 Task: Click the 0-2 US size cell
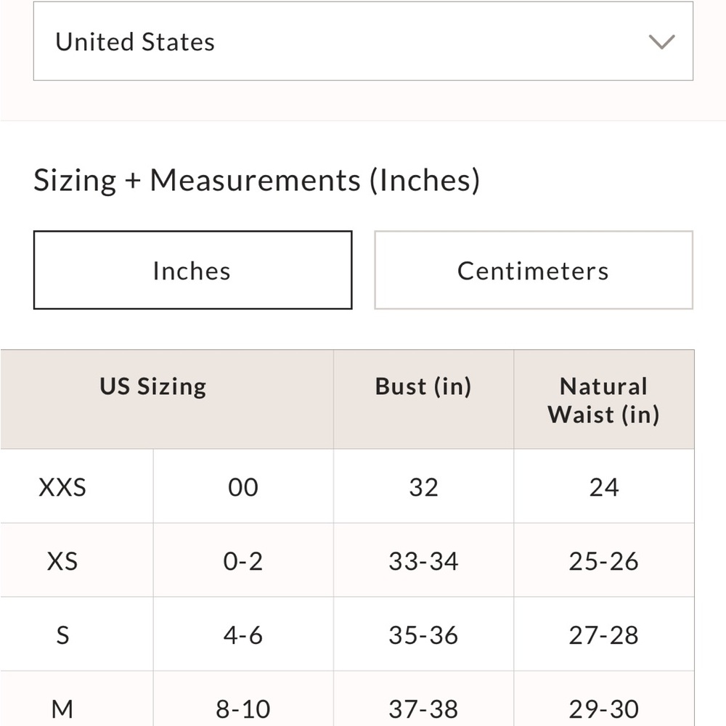[243, 560]
